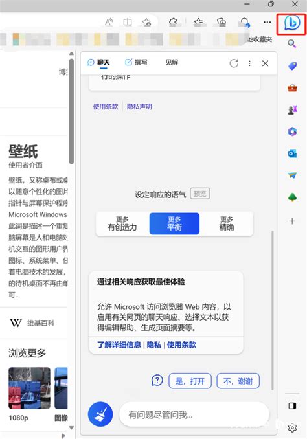Screen dimensions: 307x439
Task: Click the 预览 badge next to tone label
Action: (x=200, y=194)
